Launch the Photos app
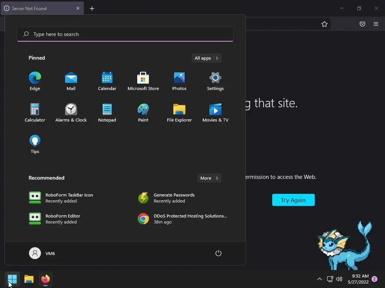Image resolution: width=385 pixels, height=288 pixels. coord(179,81)
